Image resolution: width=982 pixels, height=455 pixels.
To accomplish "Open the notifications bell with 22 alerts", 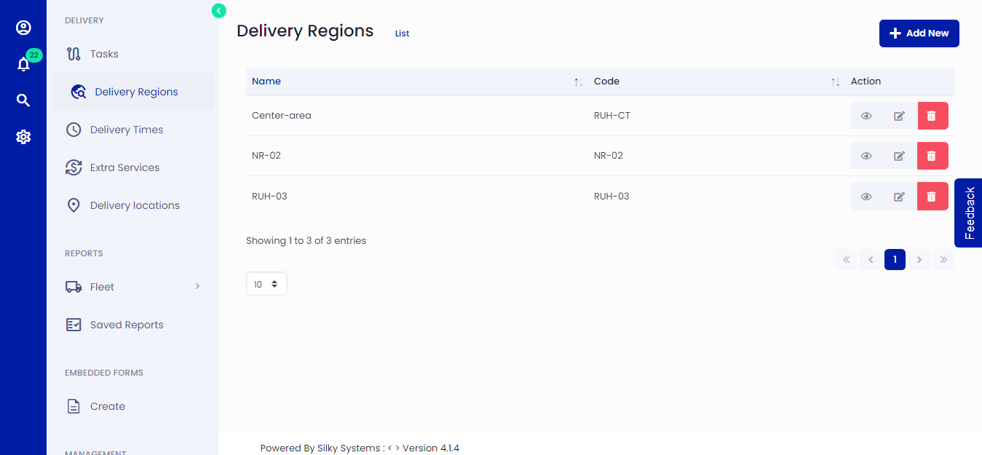I will [23, 64].
